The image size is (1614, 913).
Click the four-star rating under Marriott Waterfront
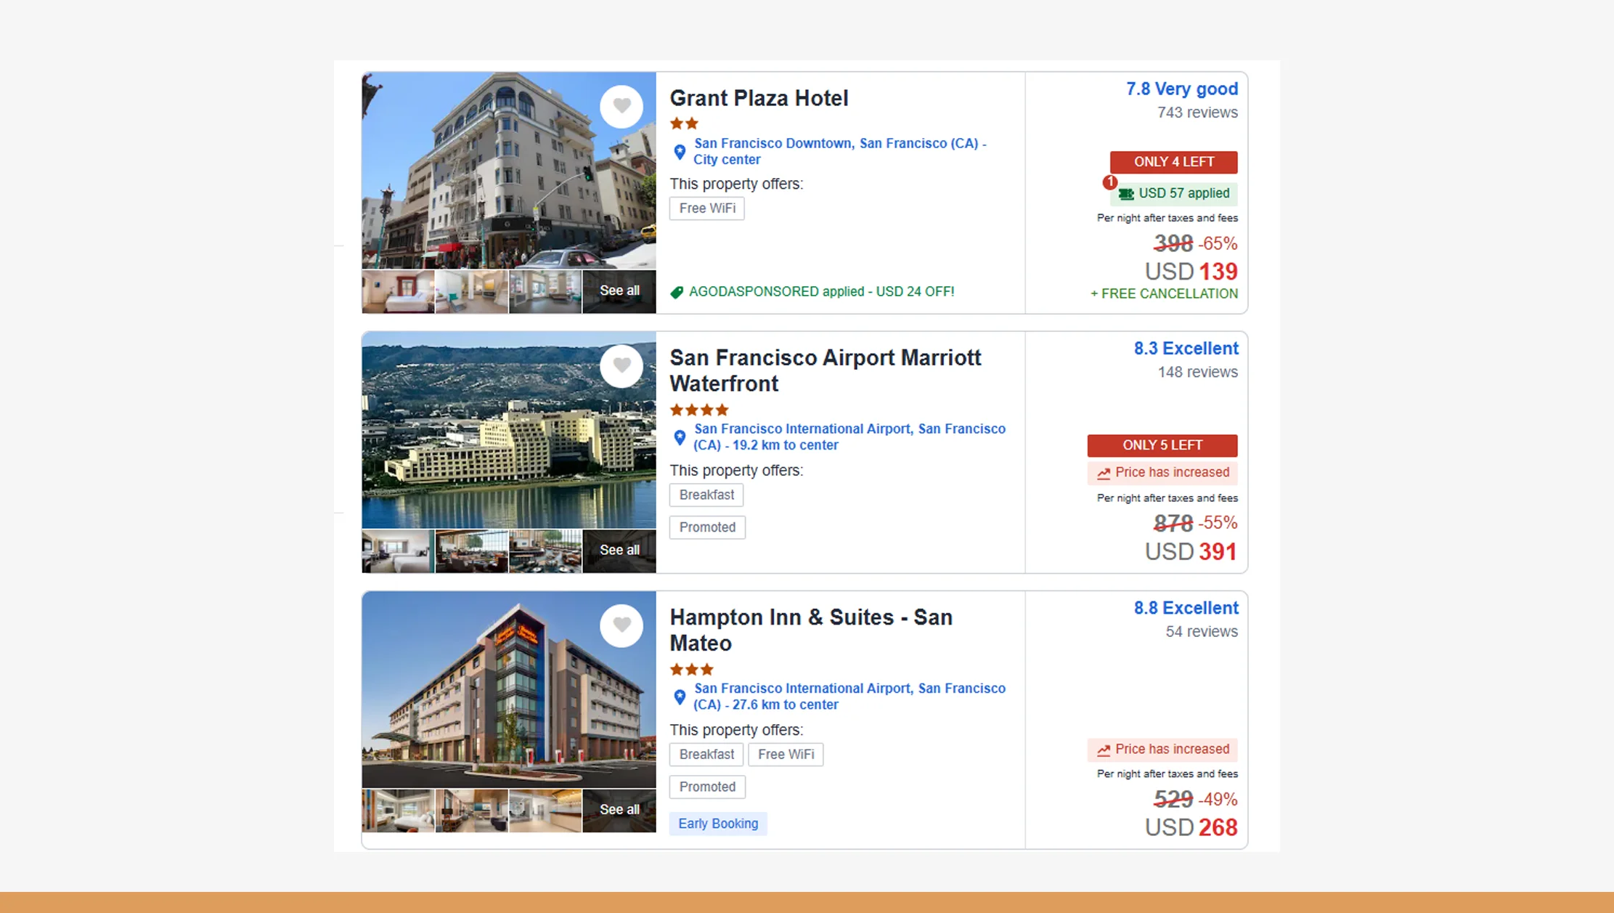pyautogui.click(x=698, y=410)
